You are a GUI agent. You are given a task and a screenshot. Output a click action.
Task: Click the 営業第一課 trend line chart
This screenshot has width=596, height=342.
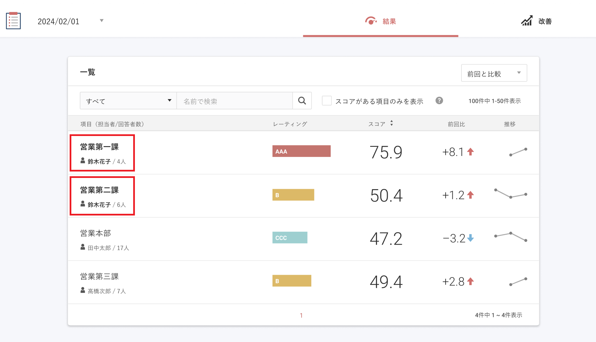tap(518, 152)
